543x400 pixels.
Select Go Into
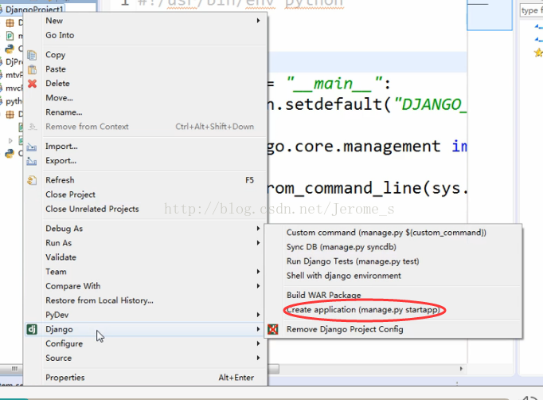pyautogui.click(x=60, y=35)
